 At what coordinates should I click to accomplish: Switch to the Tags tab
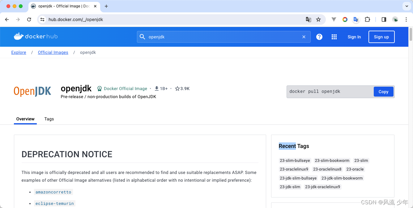click(49, 119)
